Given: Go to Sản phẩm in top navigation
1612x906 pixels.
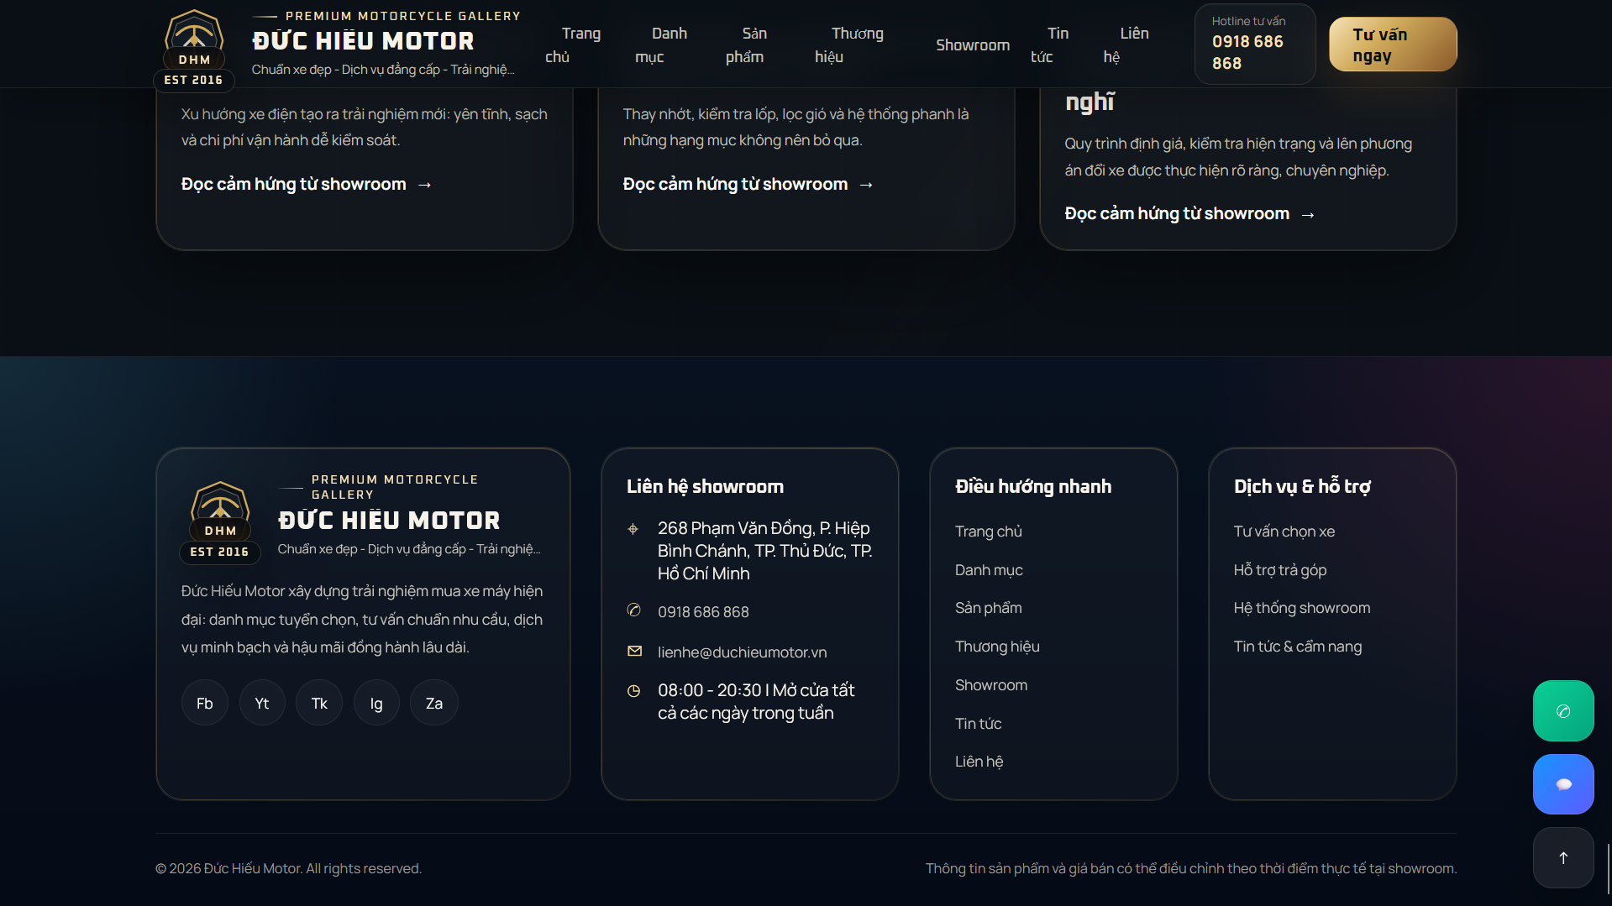Looking at the screenshot, I should [x=746, y=45].
